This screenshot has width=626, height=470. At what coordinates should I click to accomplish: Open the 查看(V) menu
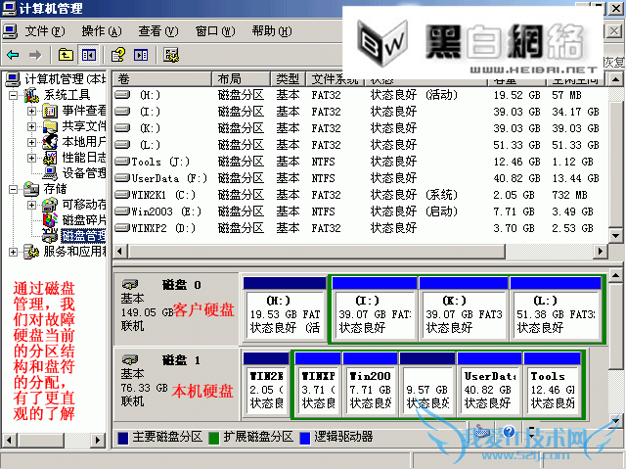156,31
